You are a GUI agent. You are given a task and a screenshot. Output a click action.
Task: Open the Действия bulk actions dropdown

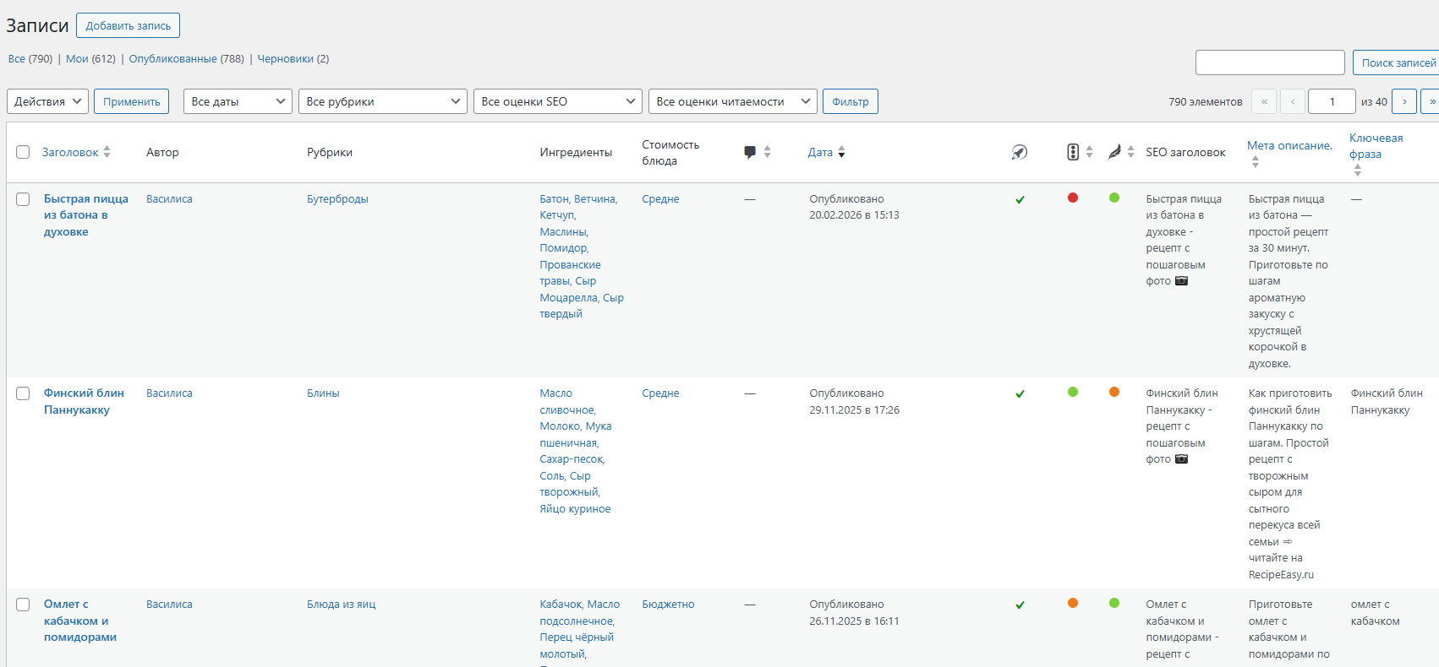click(x=47, y=101)
